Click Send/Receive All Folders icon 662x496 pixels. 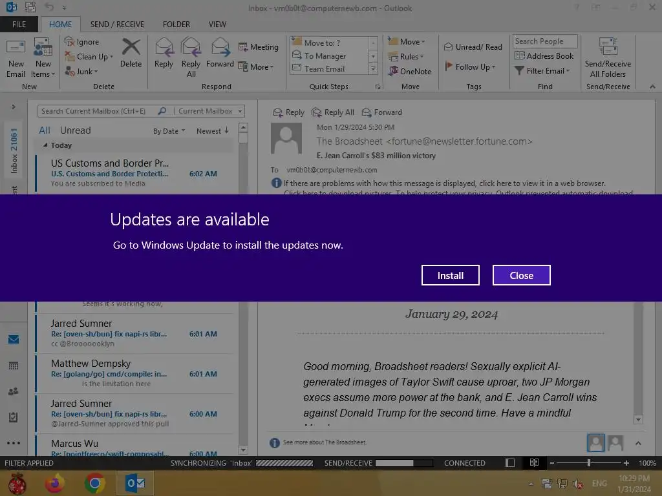608,57
